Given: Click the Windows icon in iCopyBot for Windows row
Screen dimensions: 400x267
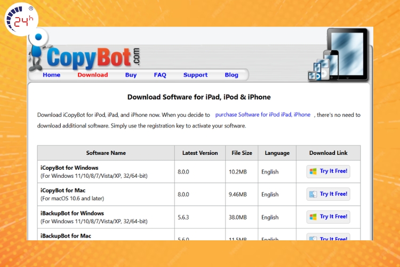Looking at the screenshot, I should click(x=313, y=171).
